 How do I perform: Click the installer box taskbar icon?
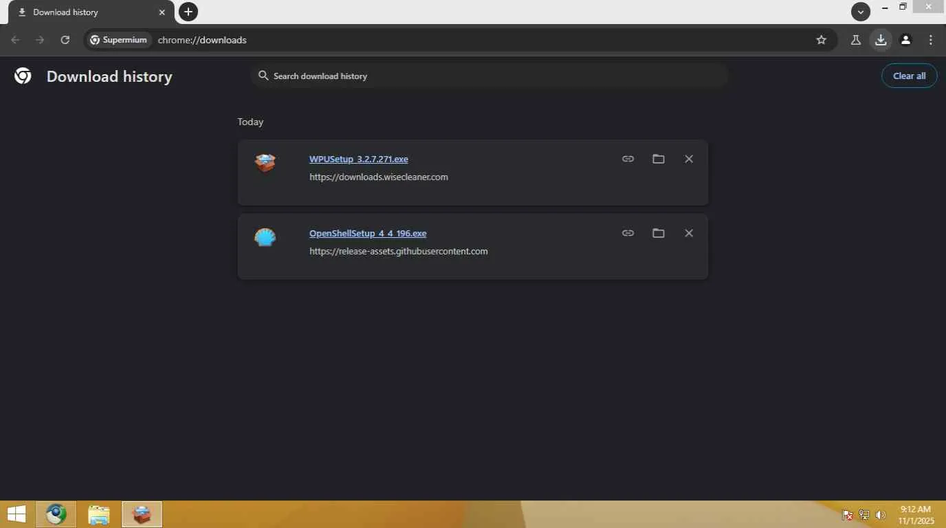(142, 514)
